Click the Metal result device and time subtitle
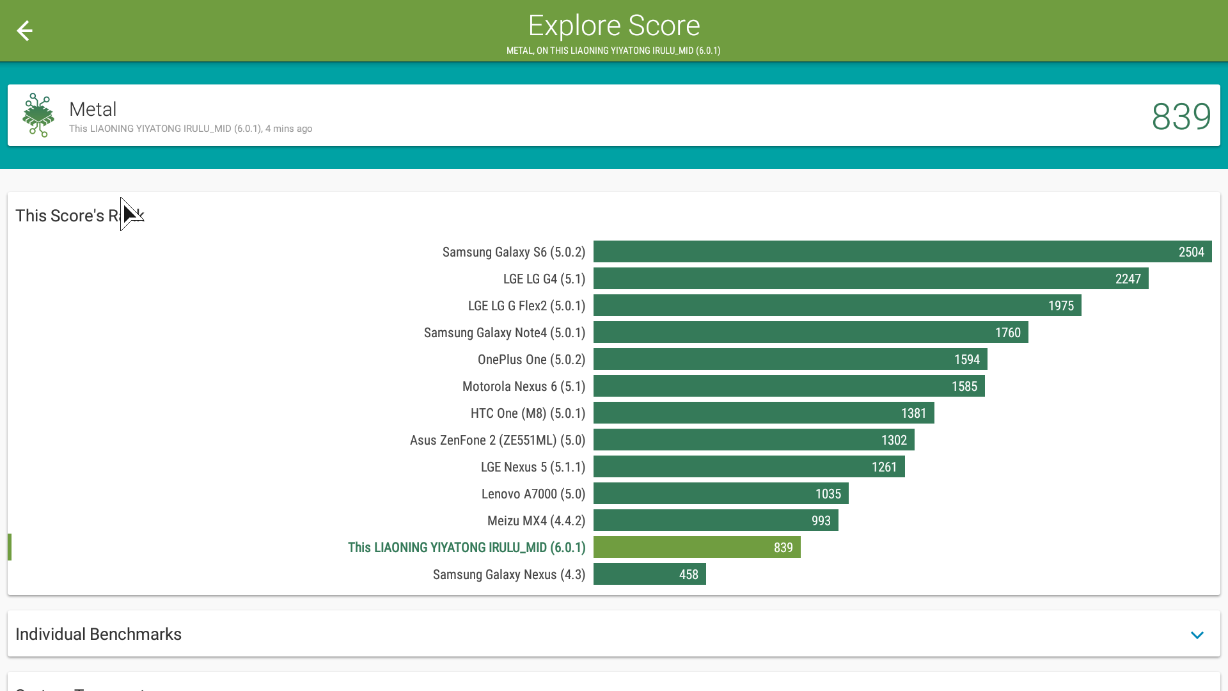Viewport: 1228px width, 691px height. 191,129
